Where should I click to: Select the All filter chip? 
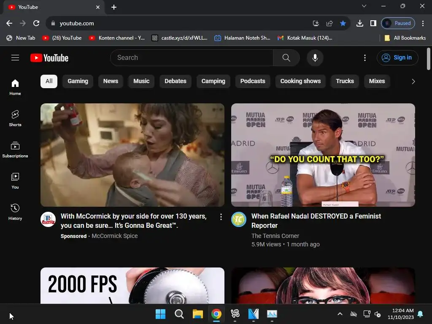49,81
